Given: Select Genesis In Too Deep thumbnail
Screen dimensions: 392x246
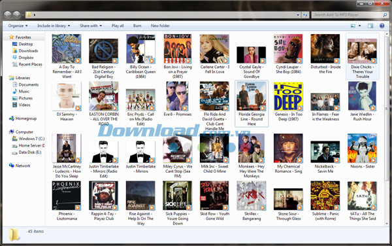Looking at the screenshot, I should pyautogui.click(x=288, y=96).
